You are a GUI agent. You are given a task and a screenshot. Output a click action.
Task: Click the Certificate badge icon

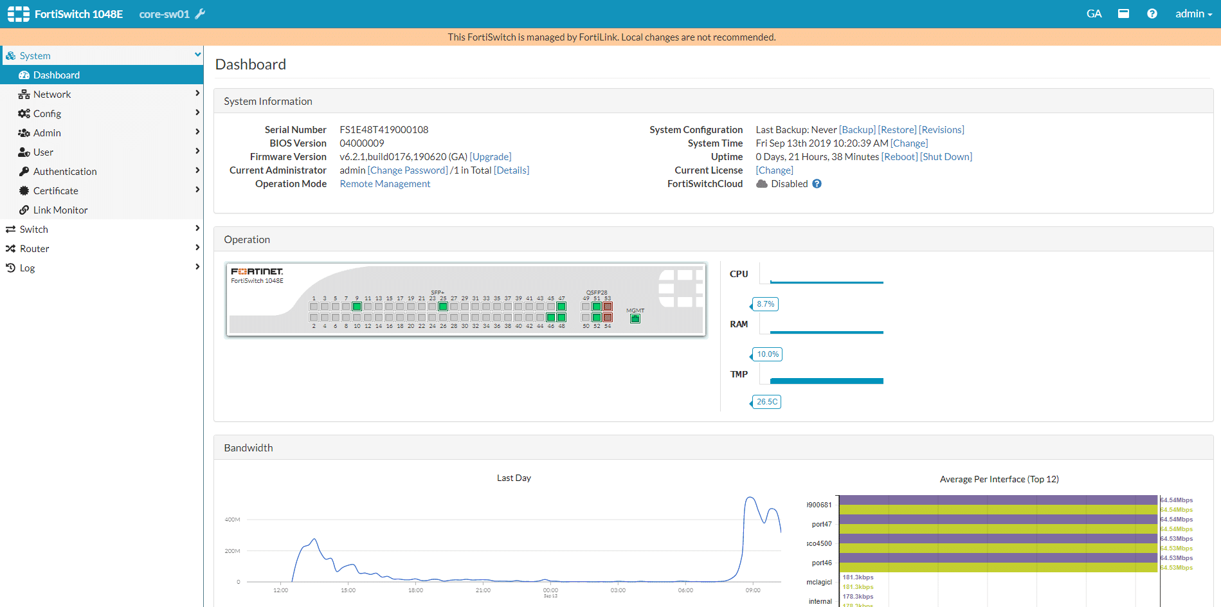click(x=24, y=191)
